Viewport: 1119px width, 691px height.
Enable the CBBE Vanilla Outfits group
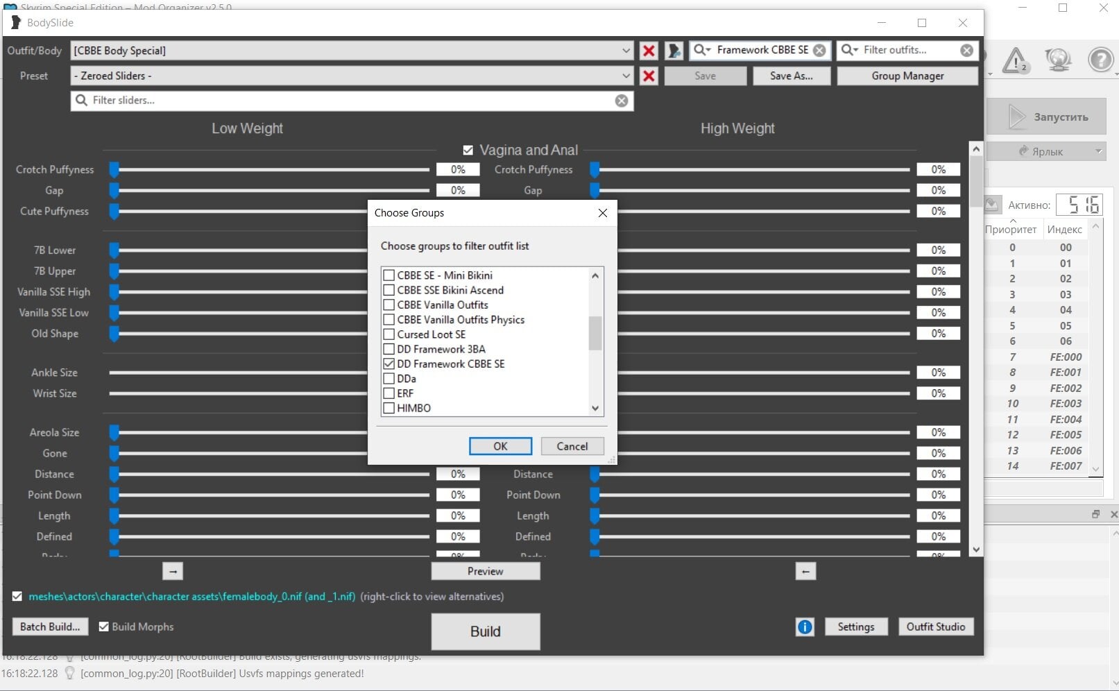pyautogui.click(x=389, y=305)
